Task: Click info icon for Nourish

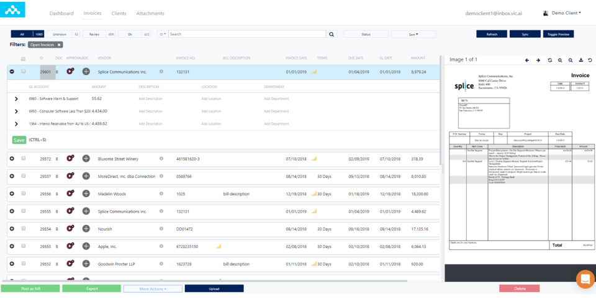Action: click(161, 229)
